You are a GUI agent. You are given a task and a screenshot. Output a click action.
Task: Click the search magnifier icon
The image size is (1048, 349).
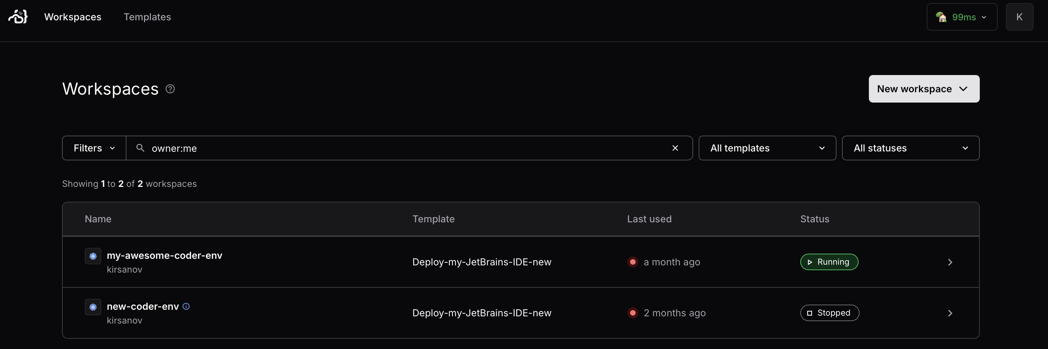[140, 148]
